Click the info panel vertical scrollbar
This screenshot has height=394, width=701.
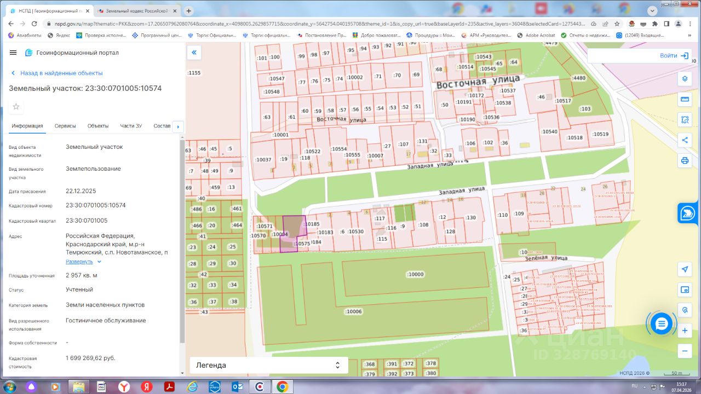[182, 241]
